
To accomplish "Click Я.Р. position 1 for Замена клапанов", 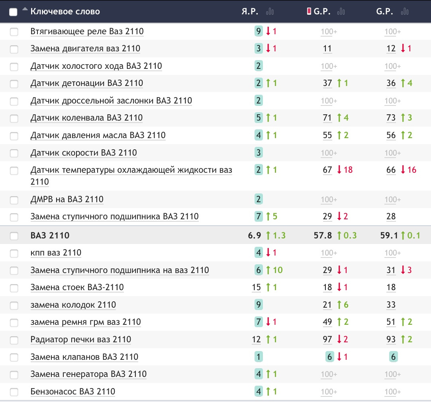I will pyautogui.click(x=259, y=357).
